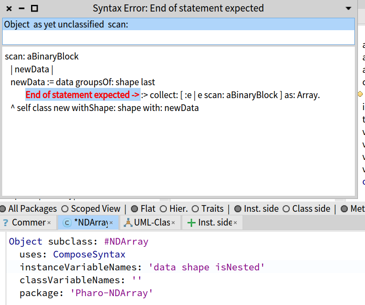The height and width of the screenshot is (305, 365).
Task: Maximize the Syntax Error window
Action: pyautogui.click(x=35, y=8)
